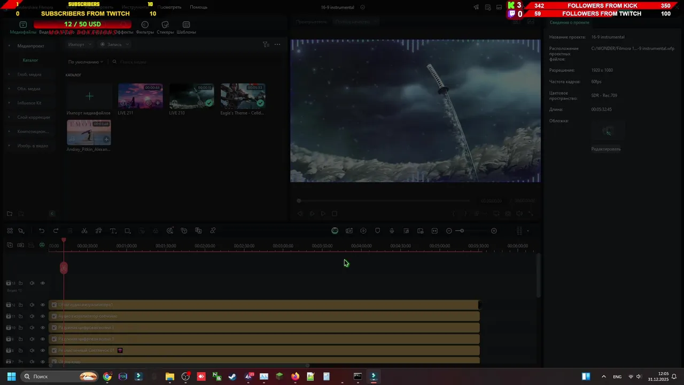684x385 pixels.
Task: Start voiceover with the microphone icon
Action: 392,231
